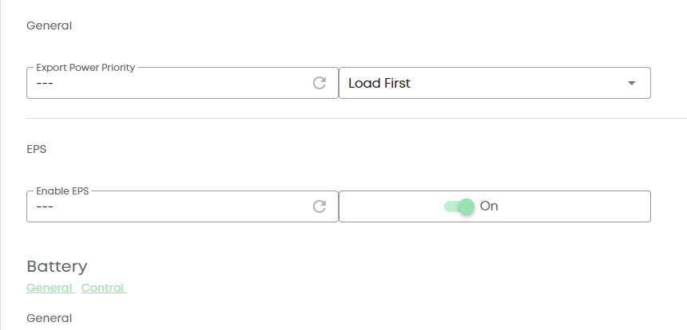Click the Load First dropdown arrow

[632, 83]
